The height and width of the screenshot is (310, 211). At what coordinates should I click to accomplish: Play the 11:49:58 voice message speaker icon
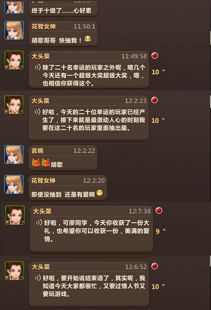(x=37, y=67)
